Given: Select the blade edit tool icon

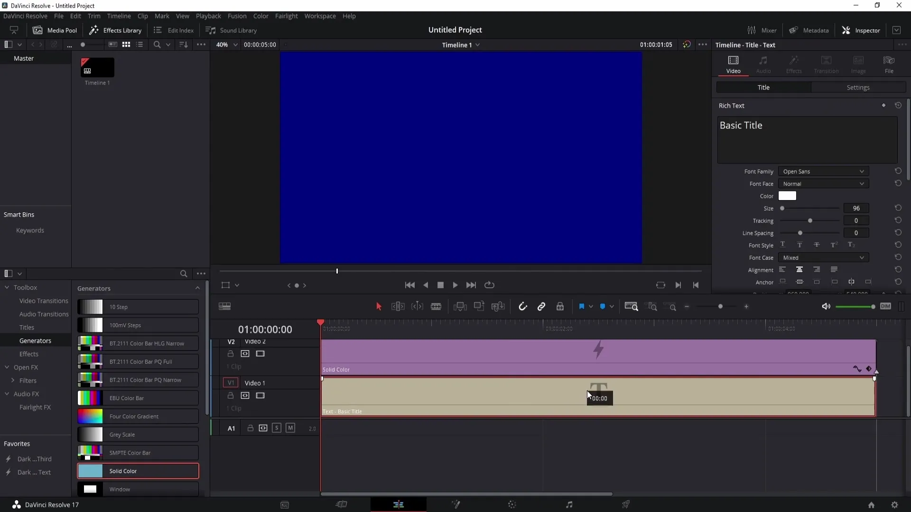Looking at the screenshot, I should [436, 306].
